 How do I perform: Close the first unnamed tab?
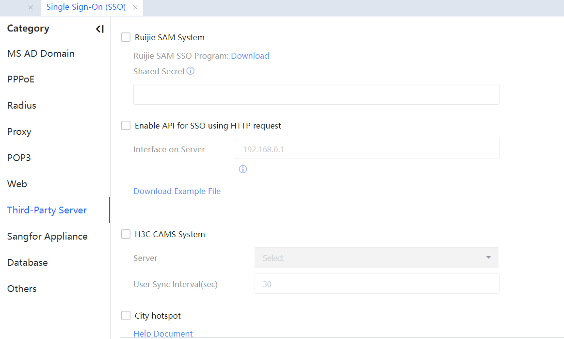point(31,8)
